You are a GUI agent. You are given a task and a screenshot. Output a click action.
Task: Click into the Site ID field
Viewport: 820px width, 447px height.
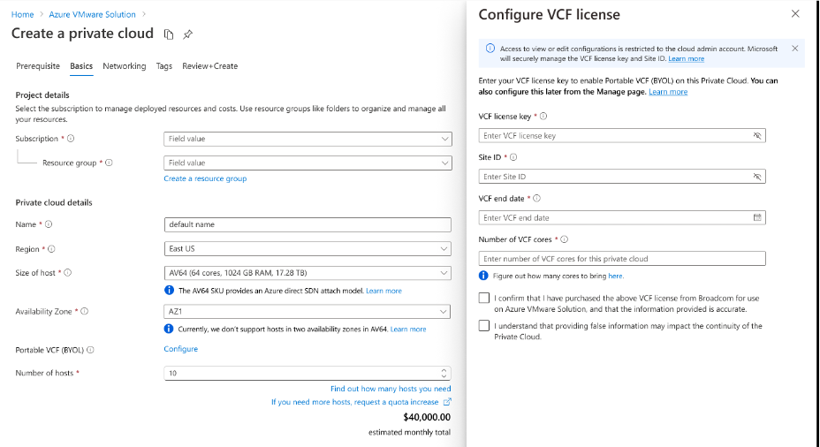tap(622, 177)
